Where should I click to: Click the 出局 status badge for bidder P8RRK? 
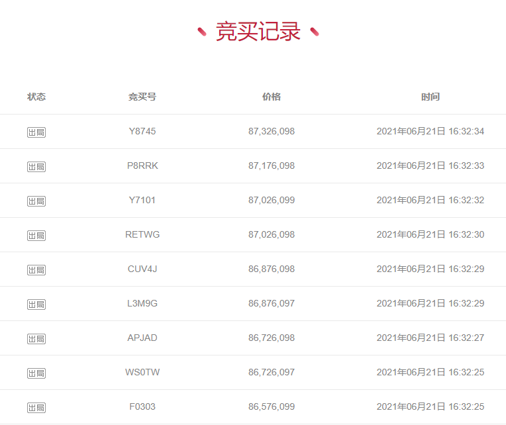coord(36,167)
